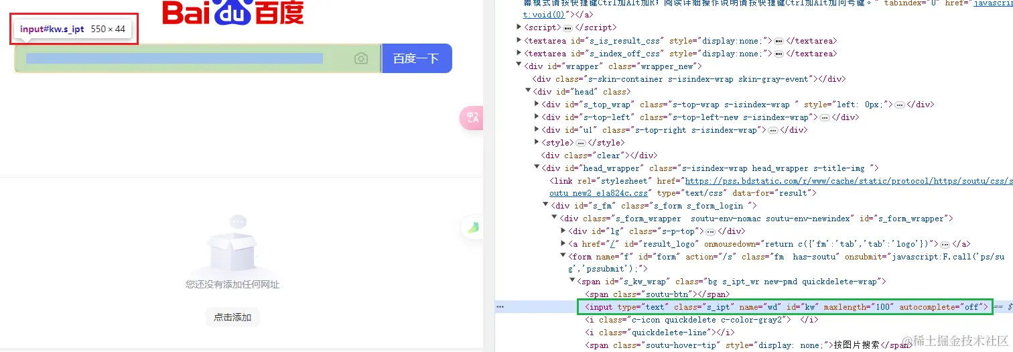Collapse the div id="wrapper" node

tap(519, 66)
